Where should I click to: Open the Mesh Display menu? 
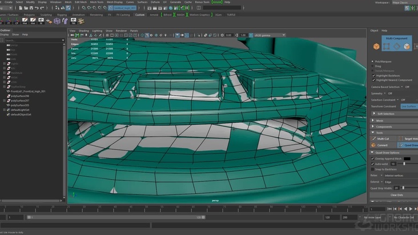(115, 2)
